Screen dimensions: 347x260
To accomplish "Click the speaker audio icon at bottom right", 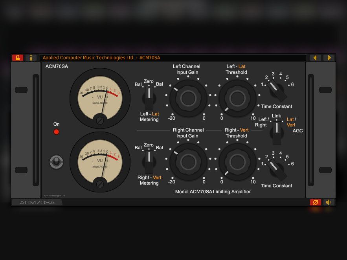I will (329, 202).
